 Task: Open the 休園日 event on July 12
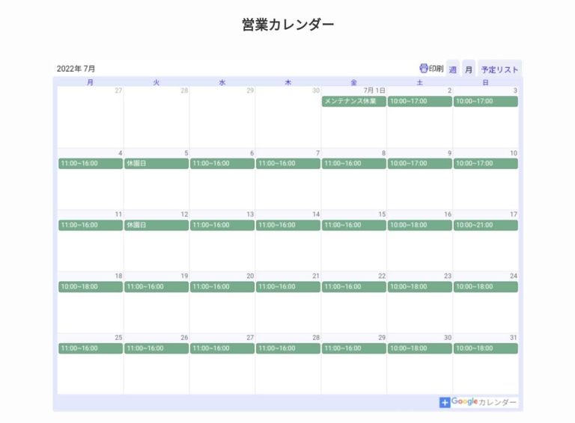(156, 225)
